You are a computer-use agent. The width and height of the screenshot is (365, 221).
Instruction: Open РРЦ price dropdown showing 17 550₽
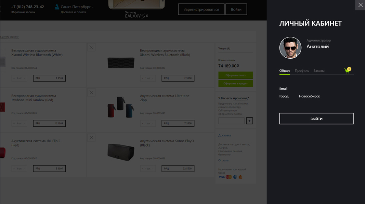coord(178,123)
